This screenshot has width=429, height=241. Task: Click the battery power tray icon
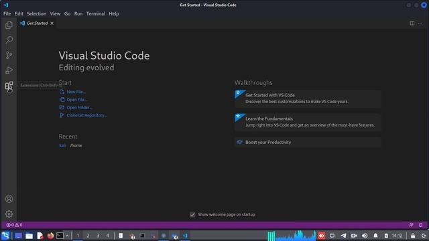pos(386,236)
